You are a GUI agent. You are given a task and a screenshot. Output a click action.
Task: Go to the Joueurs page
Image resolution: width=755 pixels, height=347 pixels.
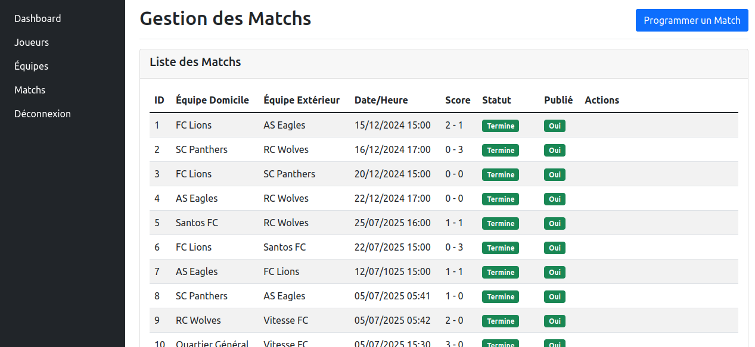32,42
